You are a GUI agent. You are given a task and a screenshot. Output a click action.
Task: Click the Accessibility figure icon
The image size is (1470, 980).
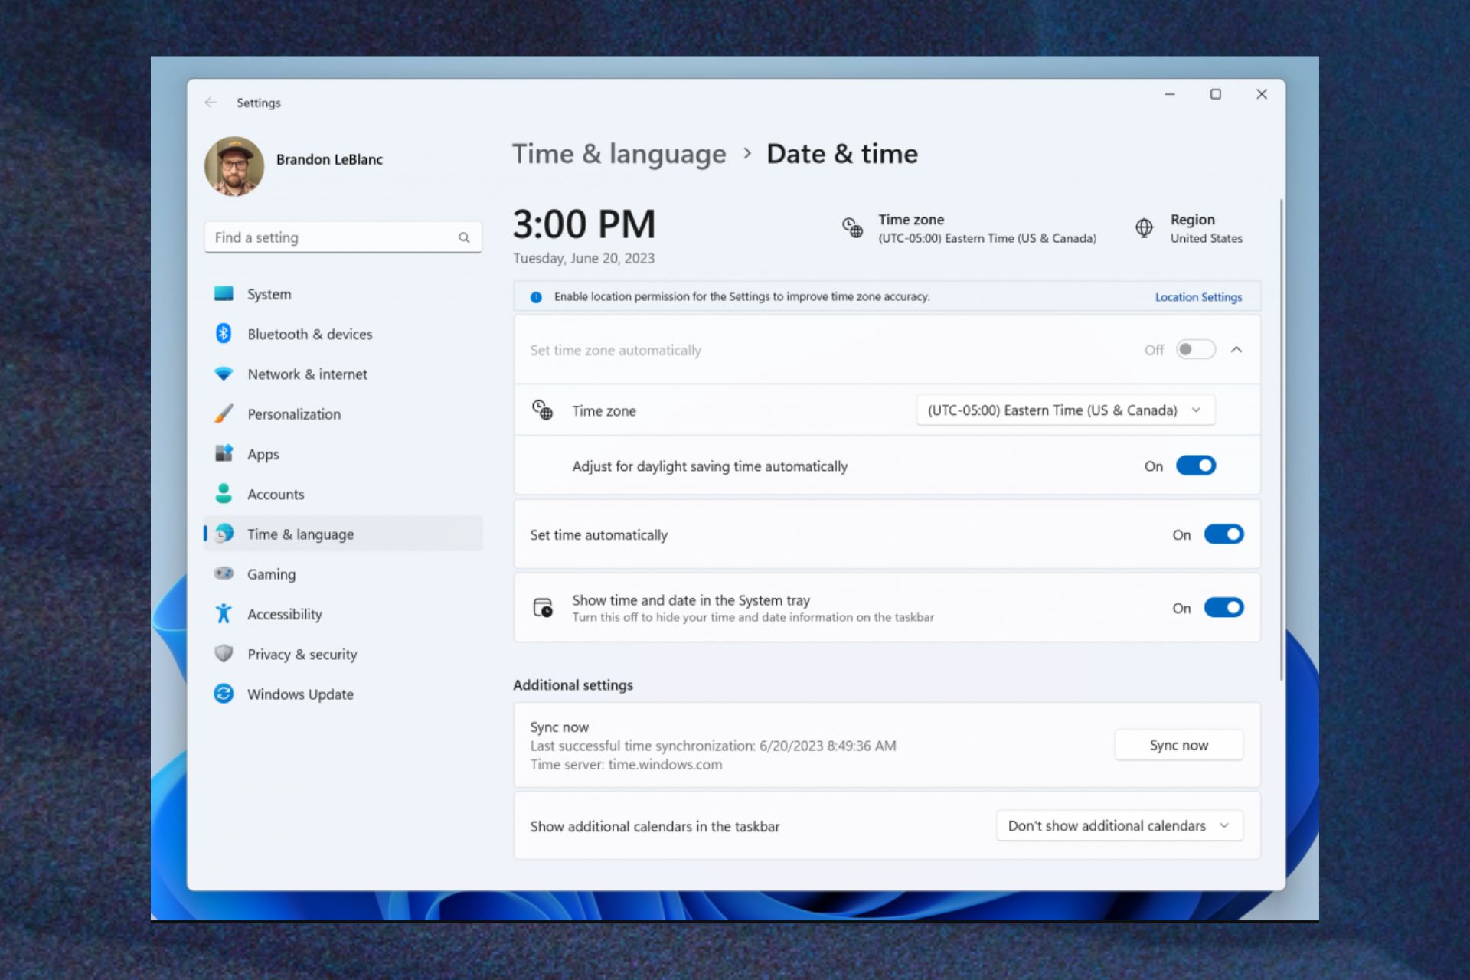pos(224,614)
